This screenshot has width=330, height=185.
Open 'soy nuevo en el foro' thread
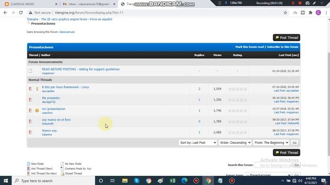(56, 120)
